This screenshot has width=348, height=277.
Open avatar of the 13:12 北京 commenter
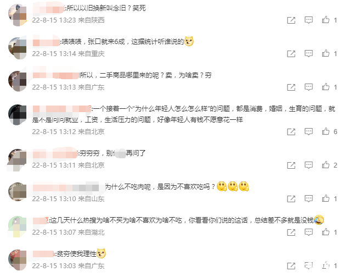18,115
